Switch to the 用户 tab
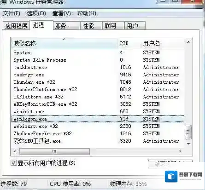Image resolution: width=205 pixels, height=190 pixels. click(x=135, y=26)
